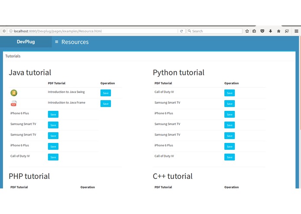The height and width of the screenshot is (214, 301).
Task: Save the Introduction to Java Swing tutorial
Action: point(106,93)
